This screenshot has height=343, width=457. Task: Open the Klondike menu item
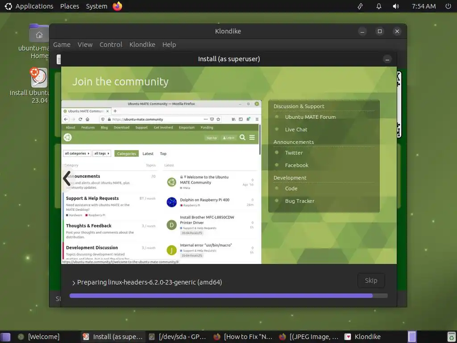[142, 45]
